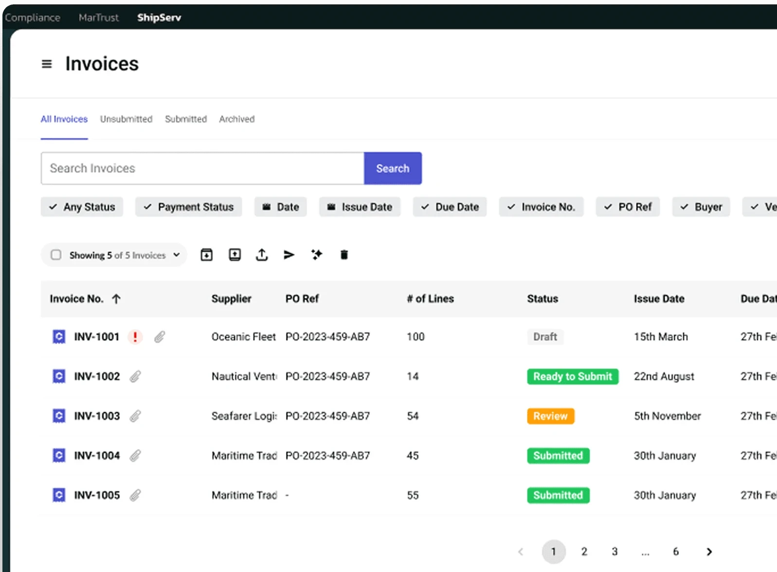Image resolution: width=777 pixels, height=572 pixels.
Task: Click the sparkle AI toolbar icon
Action: click(x=317, y=255)
